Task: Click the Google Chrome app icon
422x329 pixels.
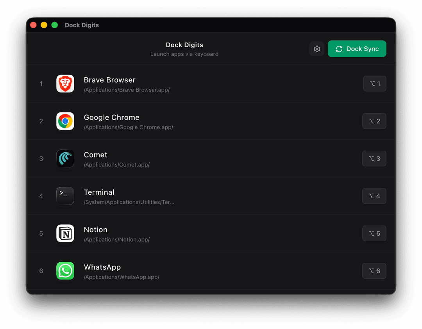Action: (65, 121)
